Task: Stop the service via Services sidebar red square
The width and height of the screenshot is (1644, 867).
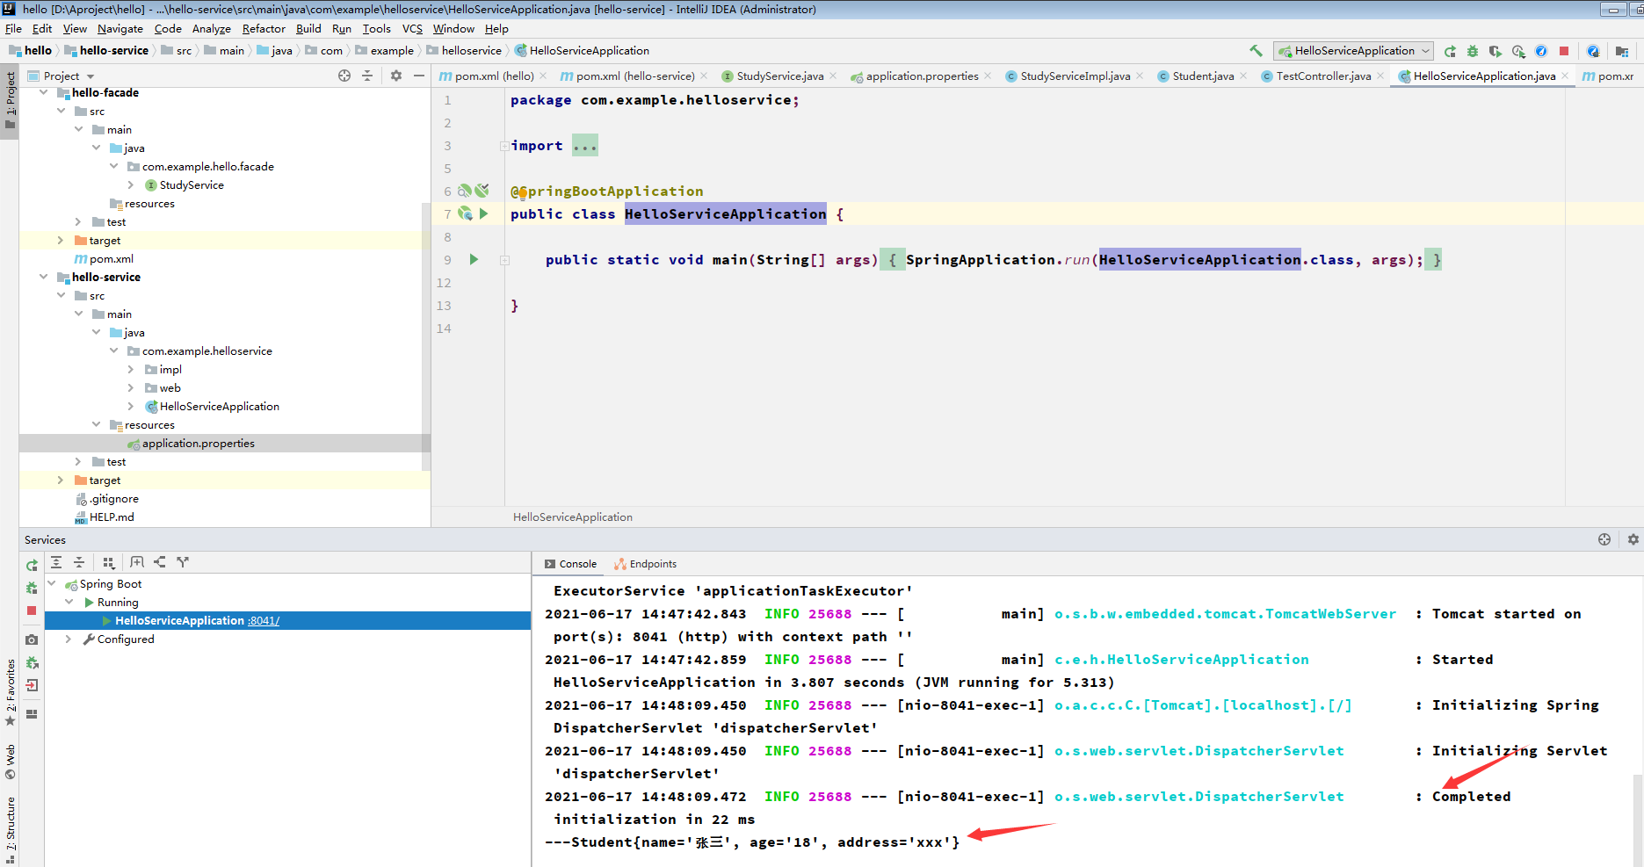Action: (32, 611)
